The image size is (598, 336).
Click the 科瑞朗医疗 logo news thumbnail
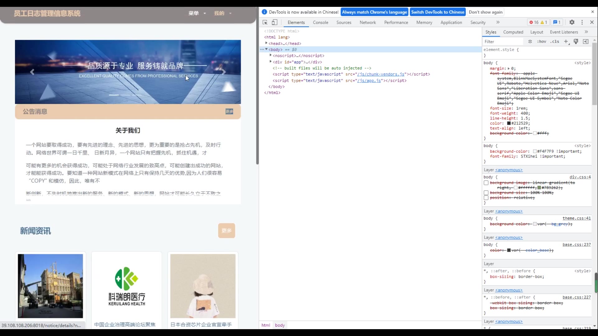(x=127, y=286)
